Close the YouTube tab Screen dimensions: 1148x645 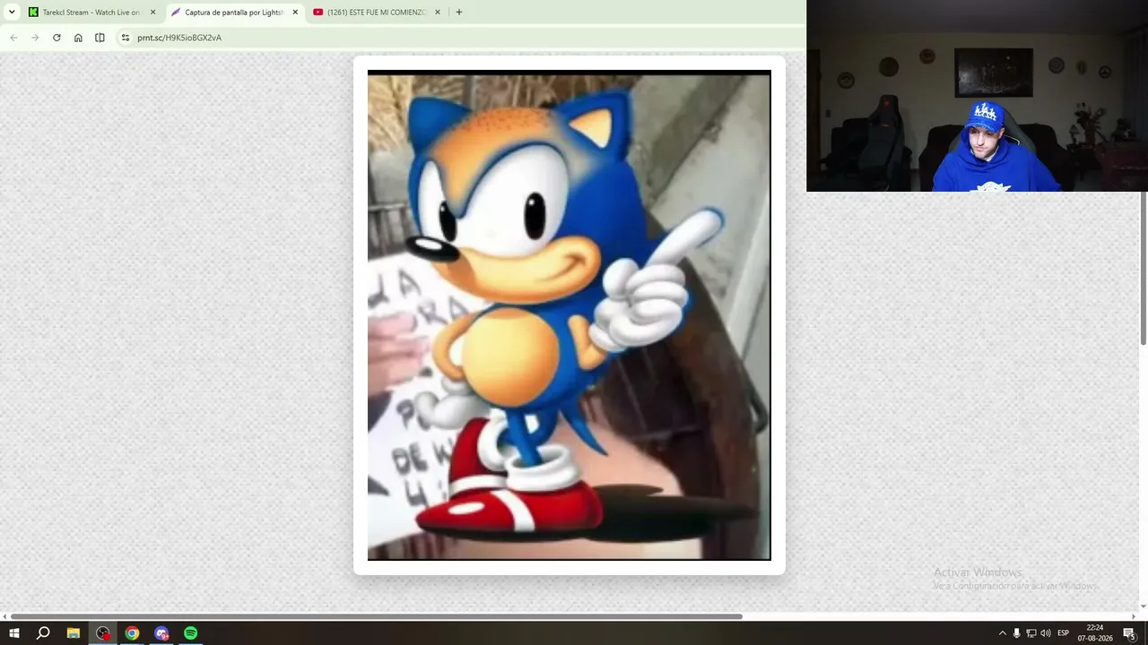click(x=438, y=13)
